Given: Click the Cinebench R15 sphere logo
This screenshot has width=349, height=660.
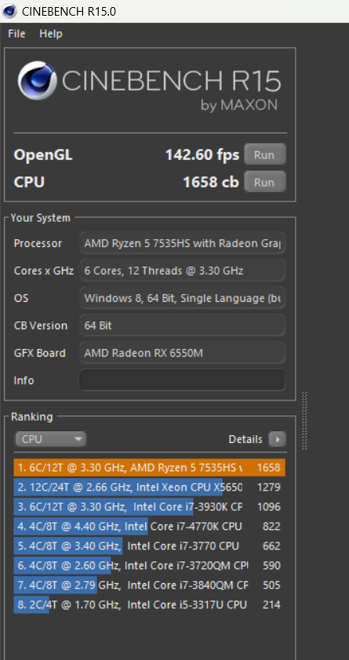Looking at the screenshot, I should [37, 80].
